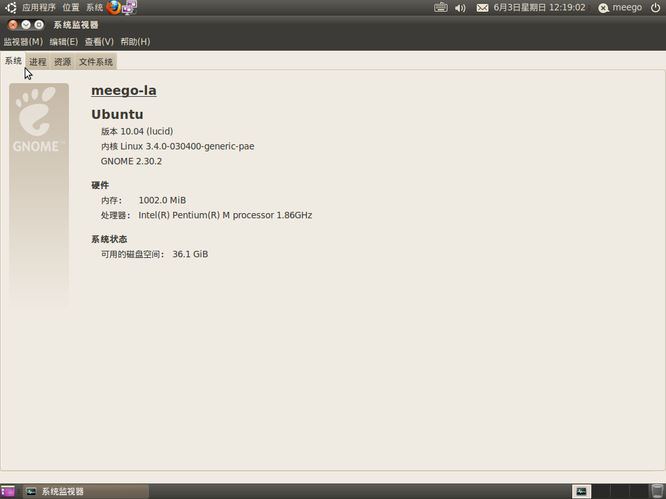Screen dimensions: 666x499
Task: Open the power session menu icon
Action: point(656,8)
